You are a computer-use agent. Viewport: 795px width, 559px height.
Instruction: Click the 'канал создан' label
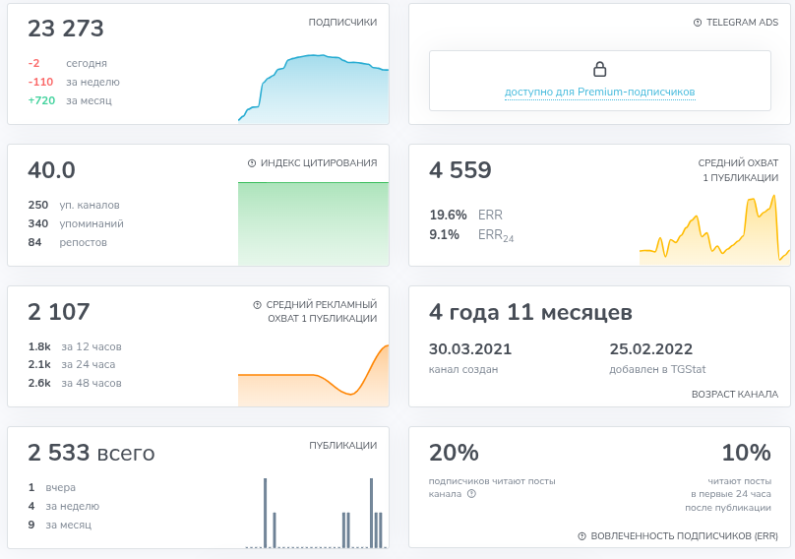[x=462, y=369]
